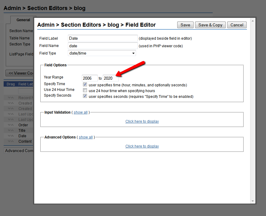Click the dialog scrollbar down arrow
The width and height of the screenshot is (266, 216).
(253, 201)
